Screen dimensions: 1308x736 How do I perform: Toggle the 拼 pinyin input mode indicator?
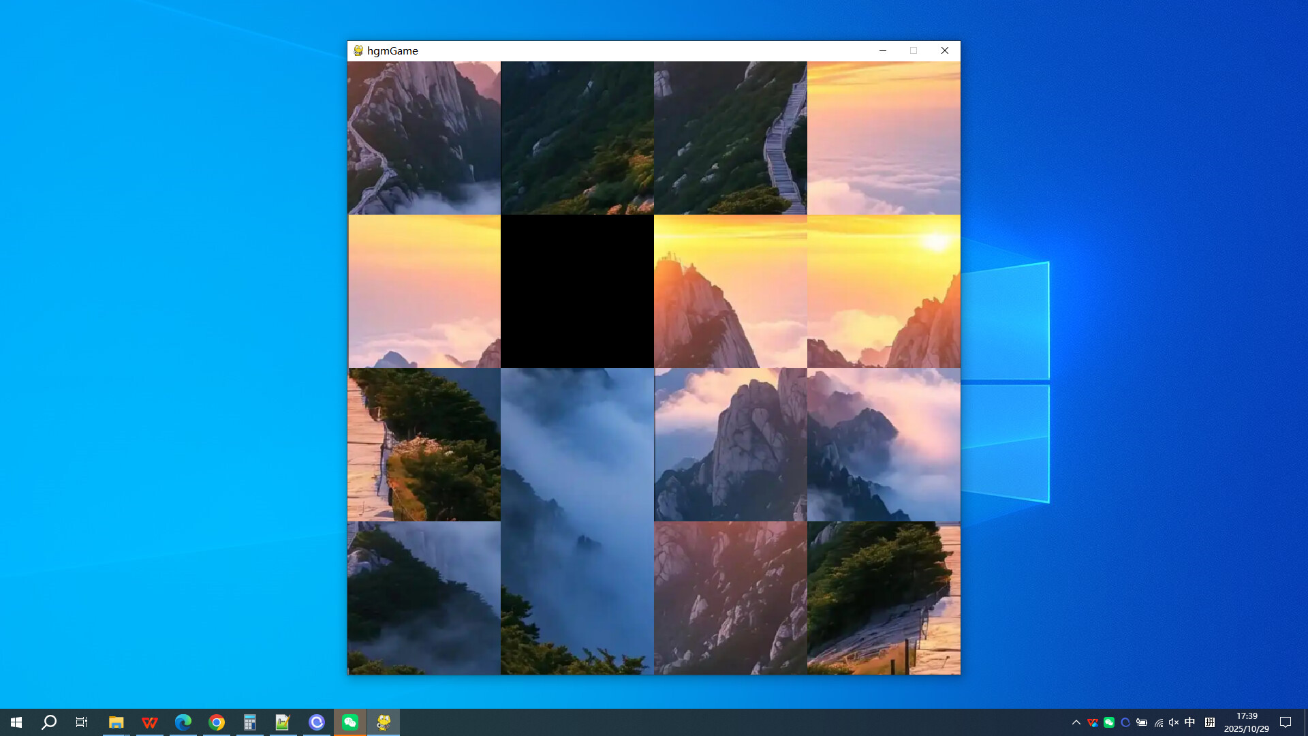coord(1210,722)
